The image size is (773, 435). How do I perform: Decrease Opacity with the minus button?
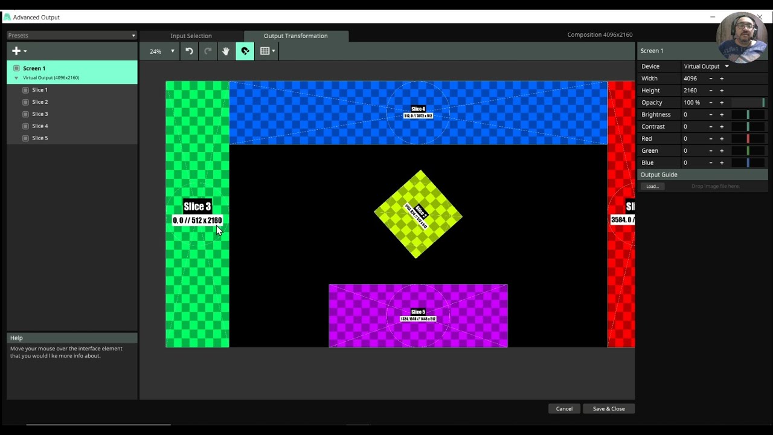coord(711,103)
